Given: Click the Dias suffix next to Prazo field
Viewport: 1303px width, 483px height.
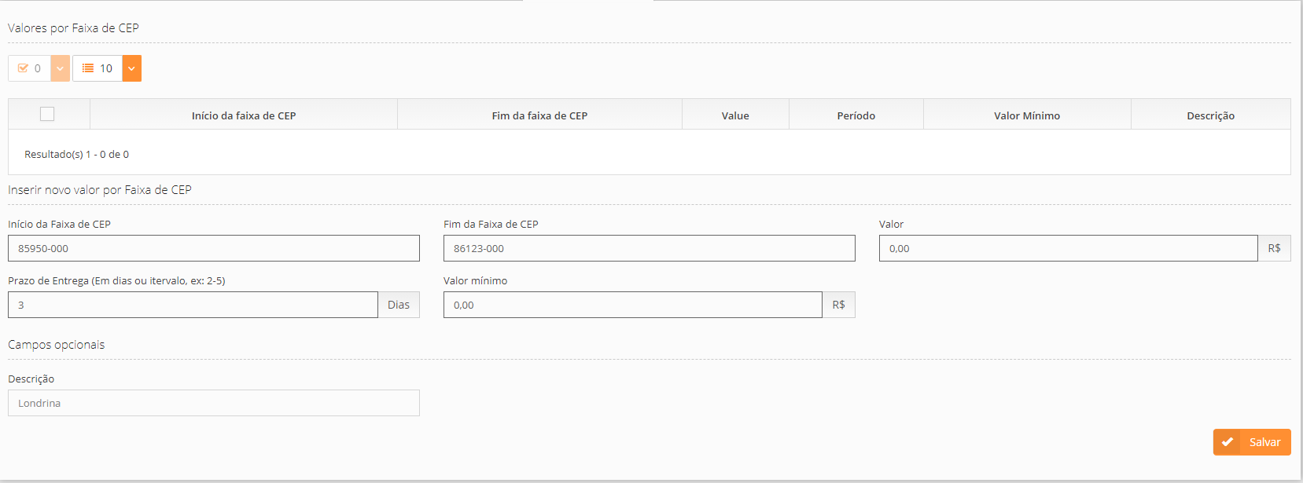Looking at the screenshot, I should (399, 305).
